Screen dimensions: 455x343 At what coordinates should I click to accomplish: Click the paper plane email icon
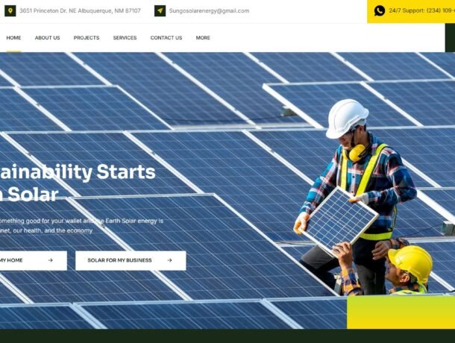pos(160,10)
